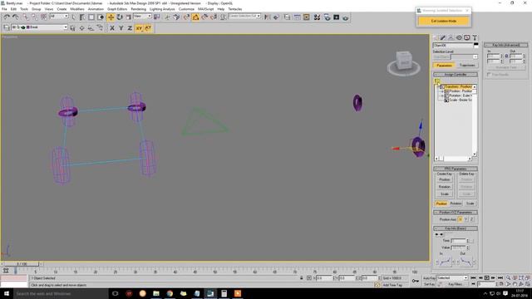Select Rotation : Euler XYZ tree row

pyautogui.click(x=459, y=96)
